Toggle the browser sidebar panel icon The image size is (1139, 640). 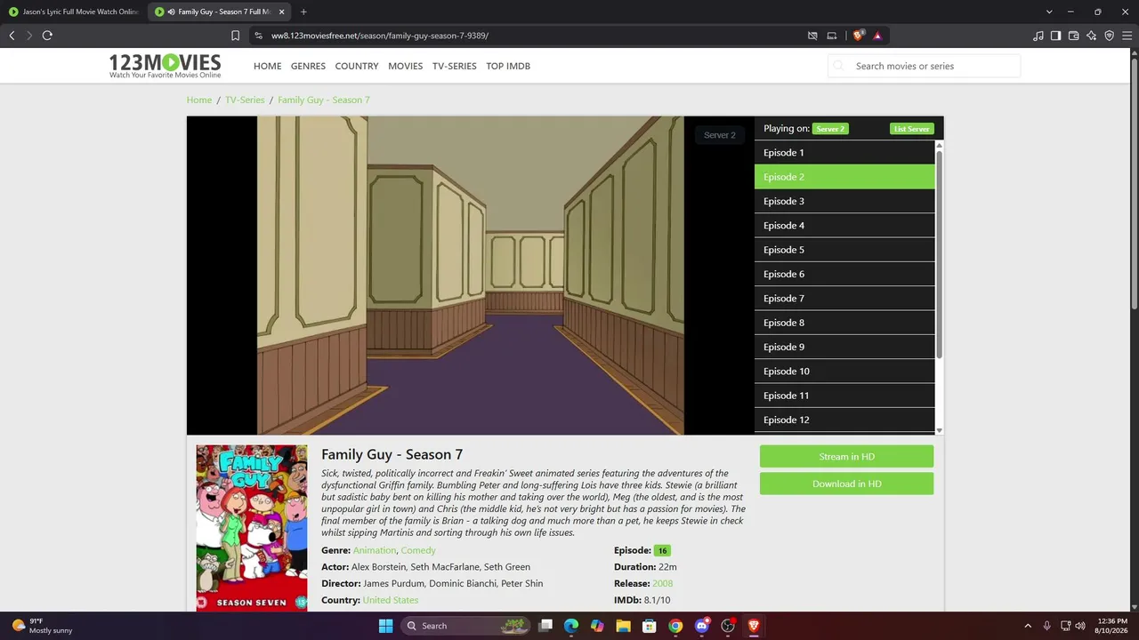point(1055,36)
